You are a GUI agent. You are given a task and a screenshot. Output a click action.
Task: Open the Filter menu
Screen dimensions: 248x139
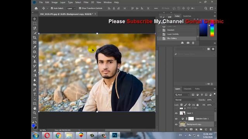(86, 2)
